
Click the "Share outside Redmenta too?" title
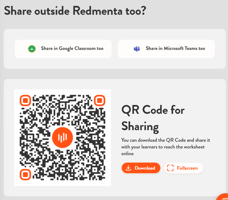(75, 11)
